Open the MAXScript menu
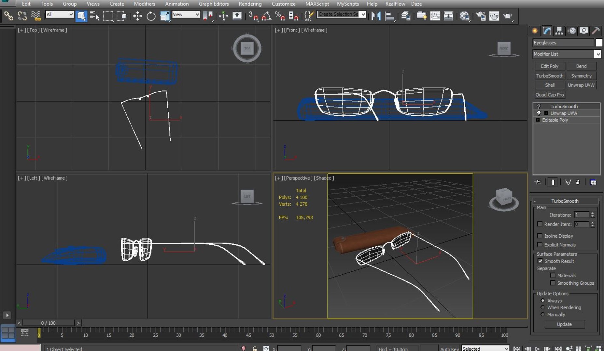 coord(317,4)
